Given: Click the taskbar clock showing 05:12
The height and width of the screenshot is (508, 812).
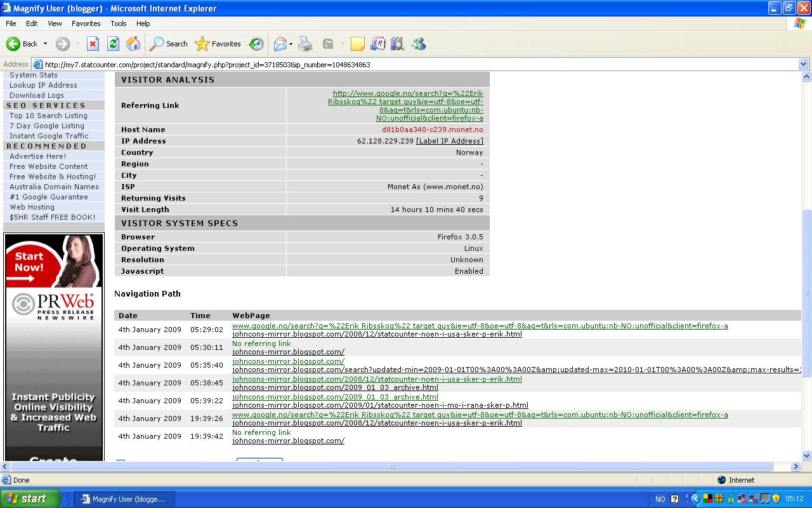Looking at the screenshot, I should tap(794, 499).
